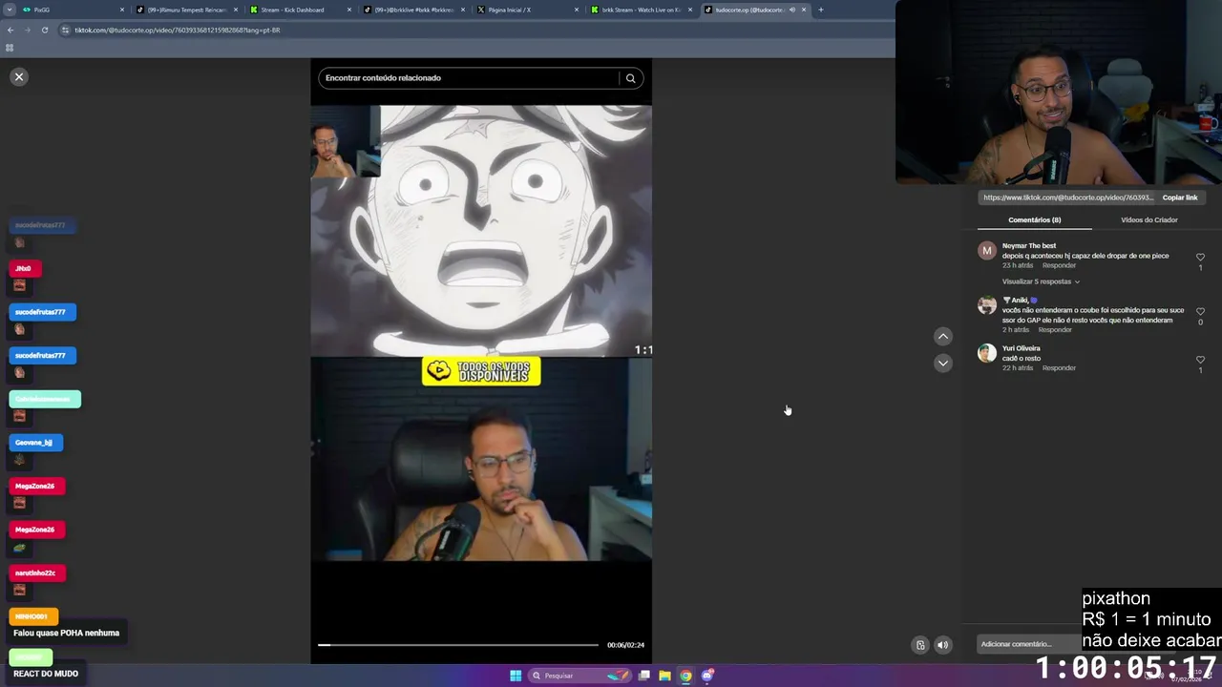Like Neymar The best's comment
Image resolution: width=1222 pixels, height=687 pixels.
point(1200,257)
